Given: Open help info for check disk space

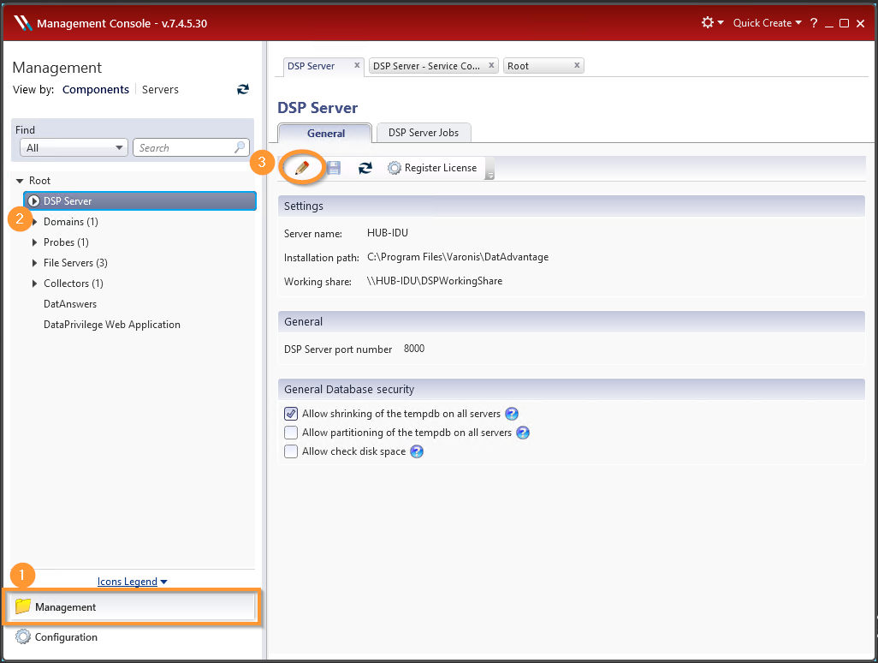Looking at the screenshot, I should 417,451.
